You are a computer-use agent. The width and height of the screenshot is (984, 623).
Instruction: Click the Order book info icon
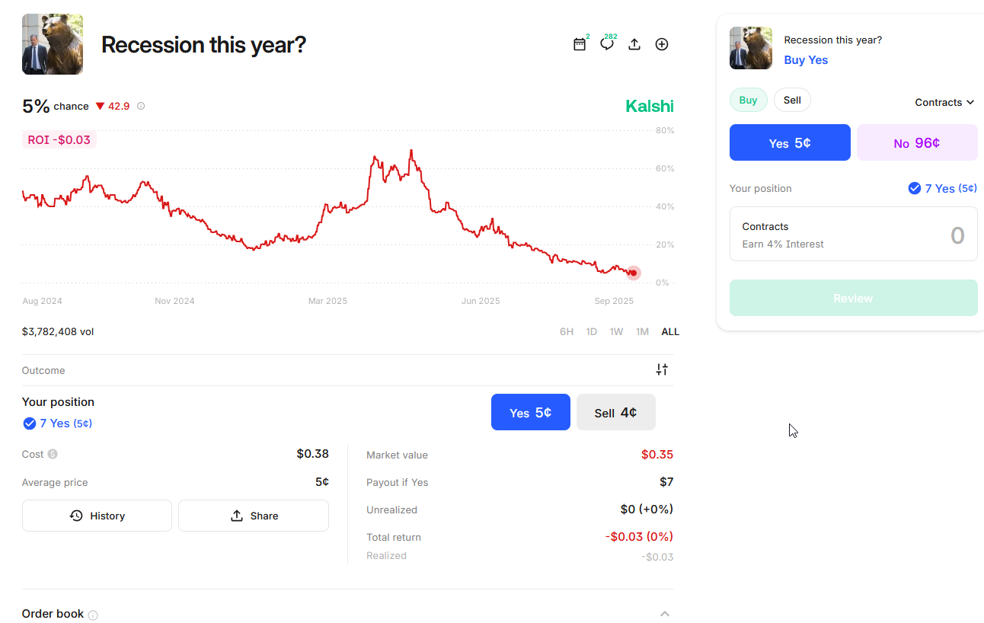tap(93, 615)
